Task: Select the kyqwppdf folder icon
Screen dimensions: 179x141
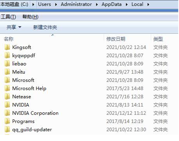Action: [7, 55]
